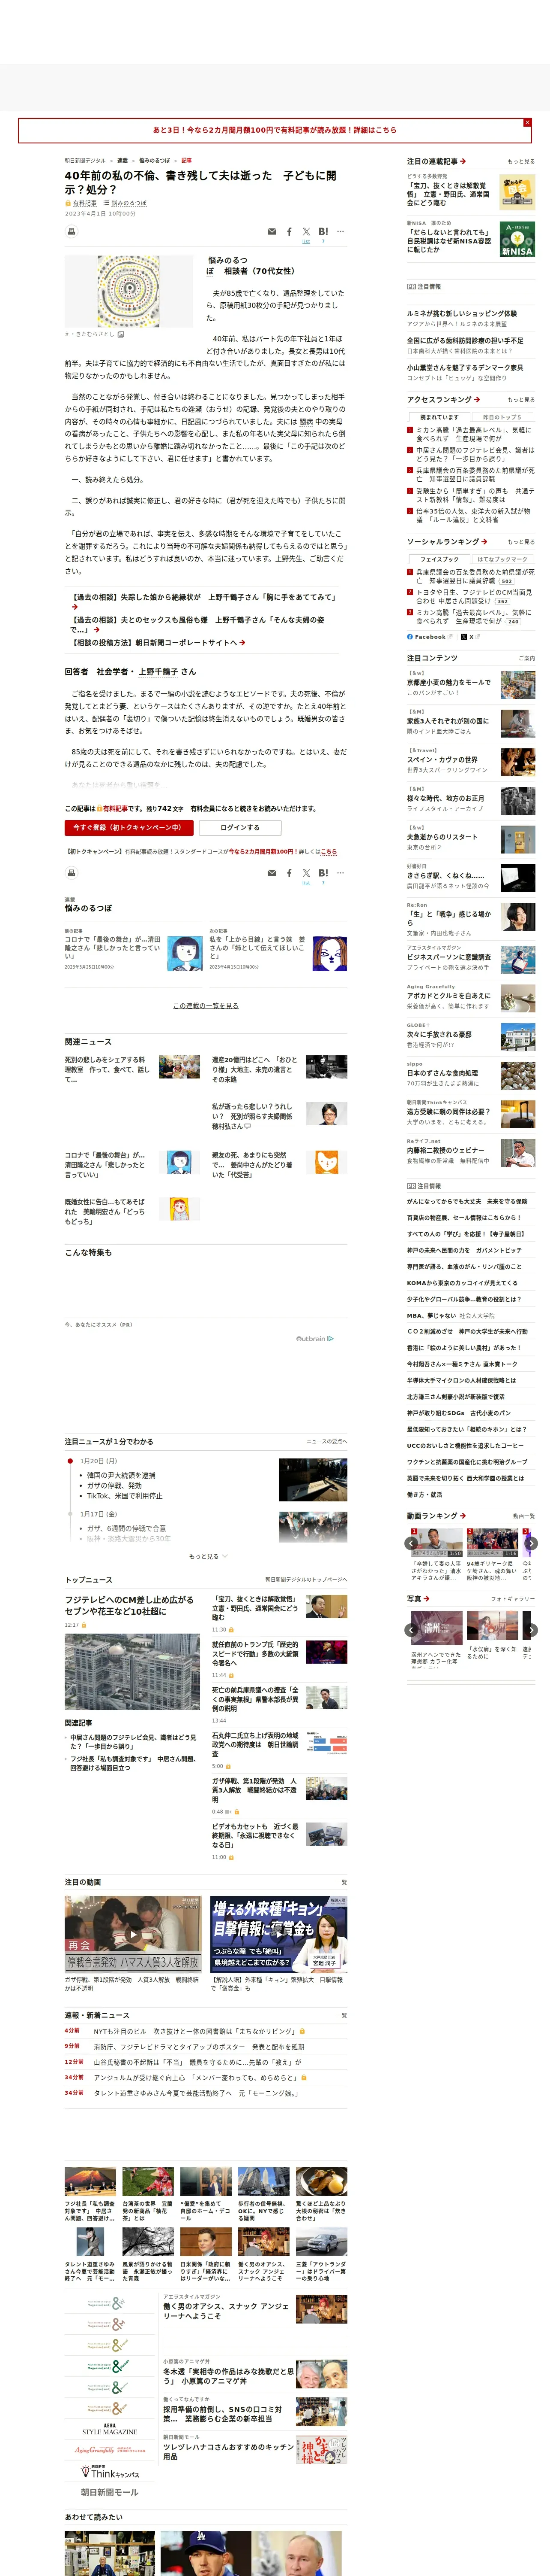
Task: Open 朝日新聞デジタルのトップページへ link
Action: 306,1580
